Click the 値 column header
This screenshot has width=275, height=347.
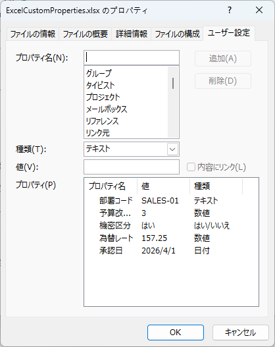(164, 186)
